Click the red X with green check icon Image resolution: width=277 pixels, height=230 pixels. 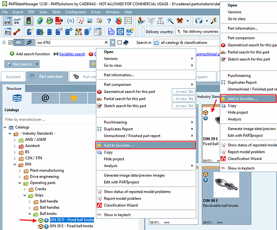pos(180,21)
